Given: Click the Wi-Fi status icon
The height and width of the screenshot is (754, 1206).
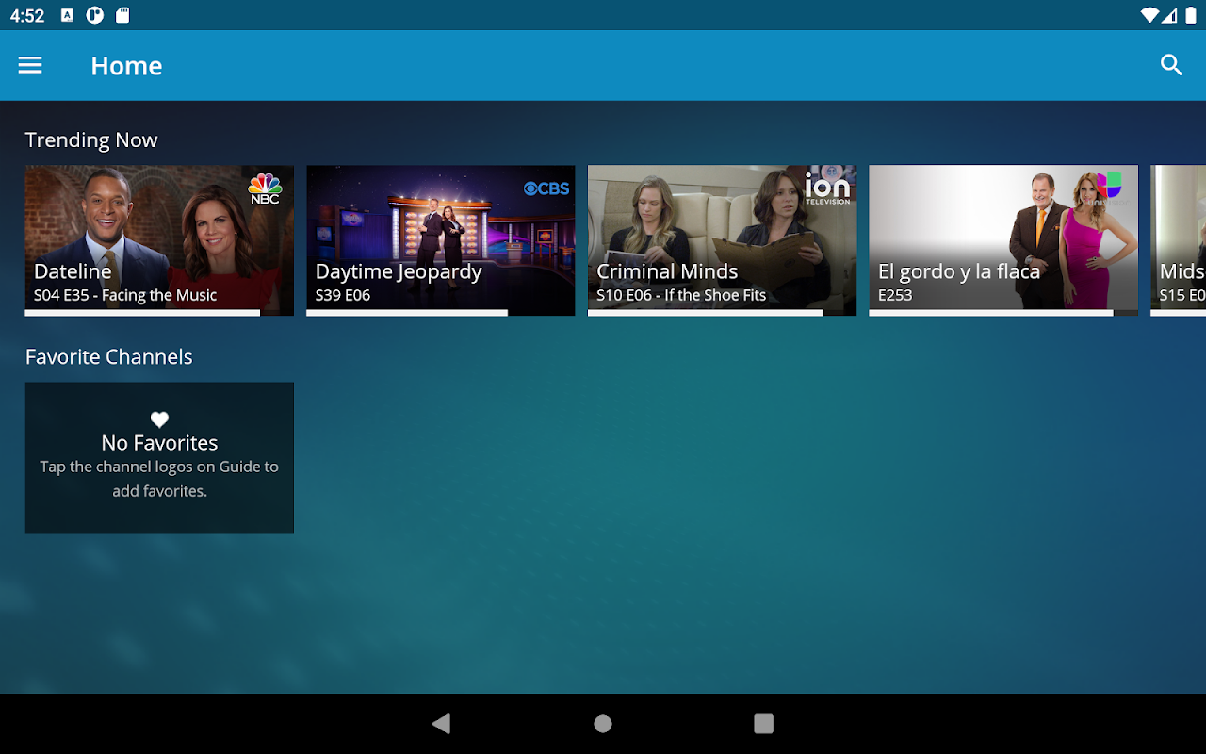Looking at the screenshot, I should click(x=1149, y=15).
